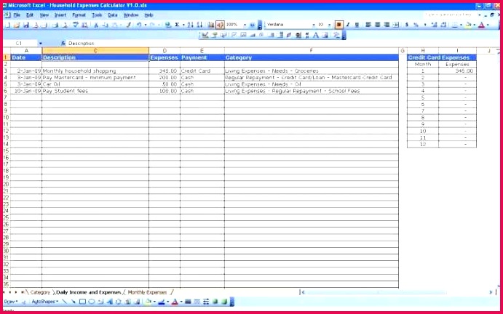Screen dimensions: 503x314
Task: Undo the last action
Action: pyautogui.click(x=139, y=25)
